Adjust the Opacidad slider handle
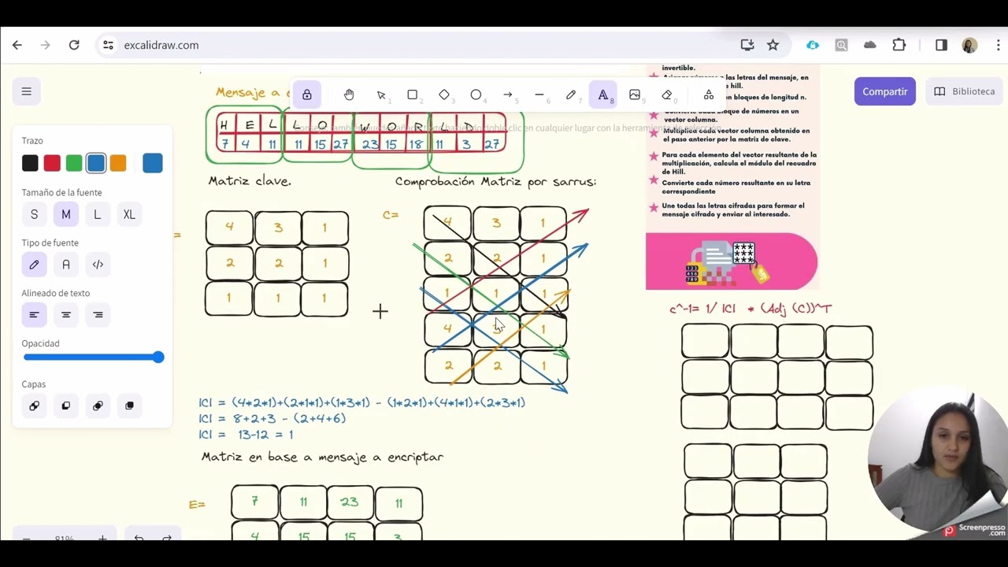1008x567 pixels. coord(158,358)
